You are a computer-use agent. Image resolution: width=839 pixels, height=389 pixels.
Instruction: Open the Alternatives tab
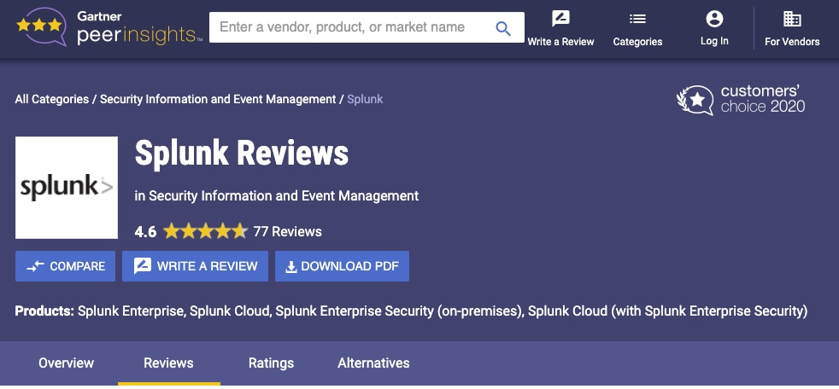[373, 363]
